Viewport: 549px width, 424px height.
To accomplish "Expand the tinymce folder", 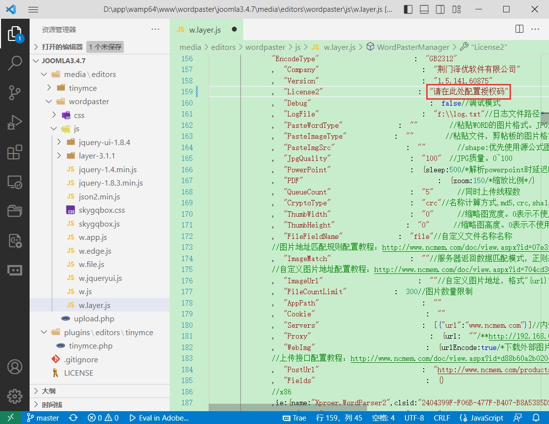I will point(82,88).
